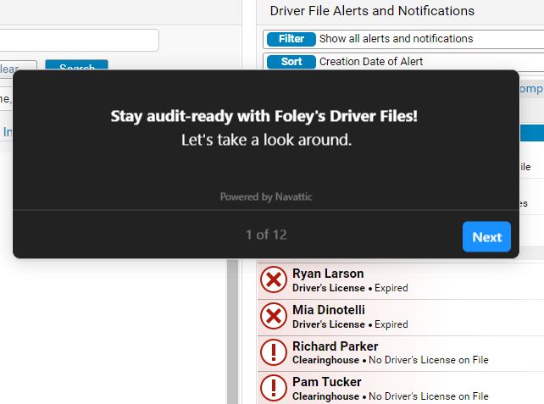Click the exclamation icon for Pam Tucker
The width and height of the screenshot is (544, 404).
coord(274,388)
